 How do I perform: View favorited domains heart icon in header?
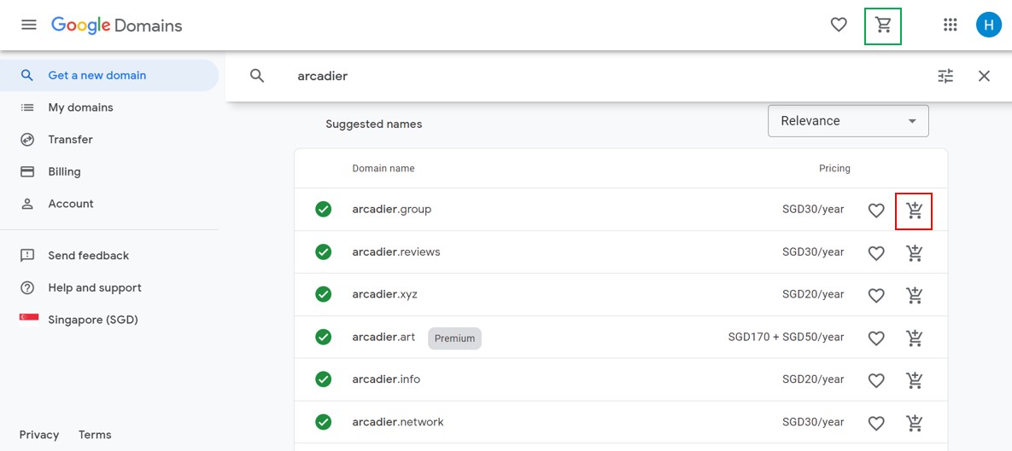[839, 26]
